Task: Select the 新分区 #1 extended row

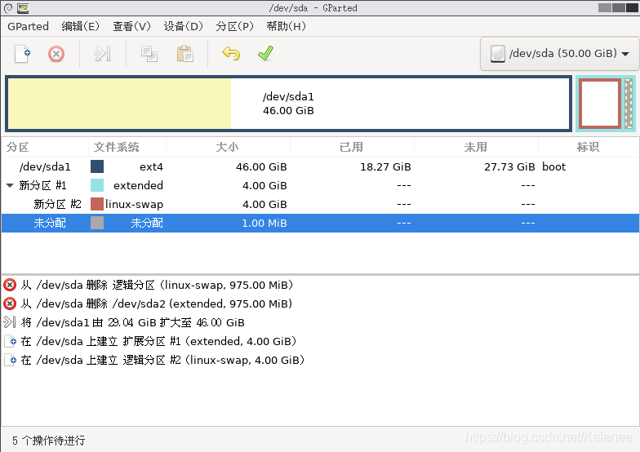Action: pyautogui.click(x=320, y=186)
